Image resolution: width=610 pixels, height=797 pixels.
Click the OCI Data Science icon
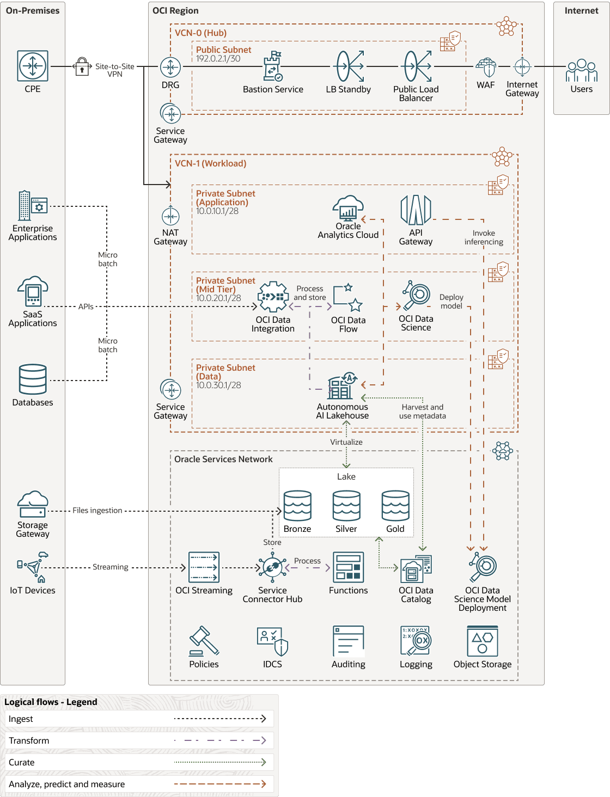(416, 296)
